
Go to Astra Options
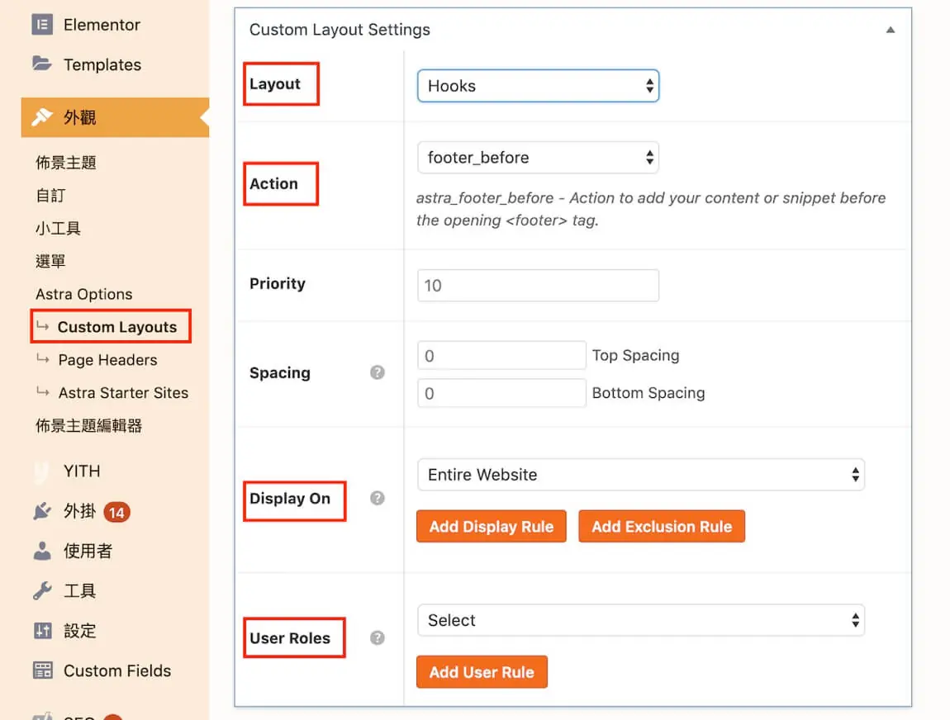pyautogui.click(x=84, y=294)
